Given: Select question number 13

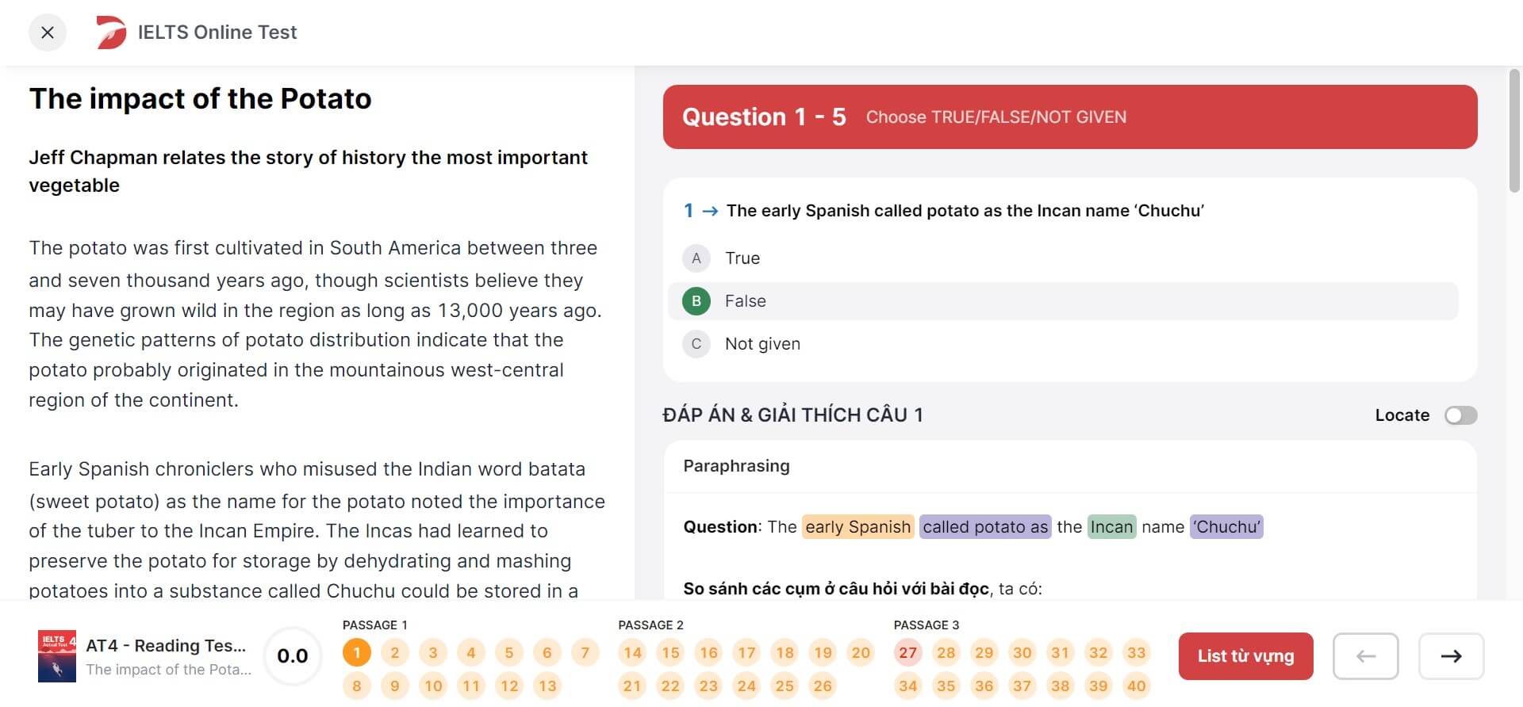Looking at the screenshot, I should 547,686.
